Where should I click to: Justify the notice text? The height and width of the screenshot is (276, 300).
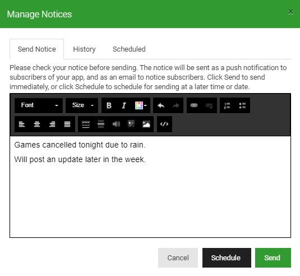[x=67, y=124]
